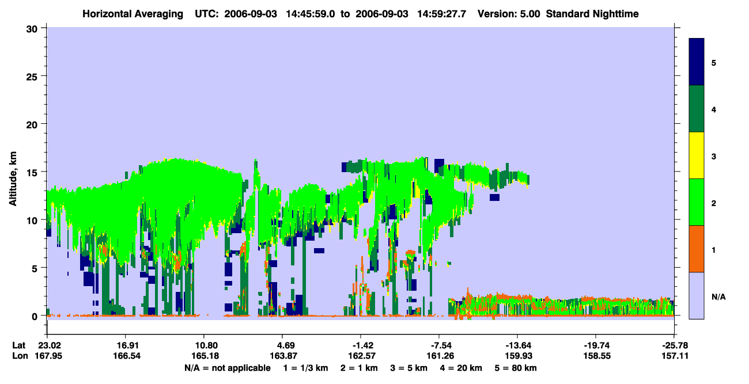Image resolution: width=749 pixels, height=384 pixels.
Task: Click color bar label 'N/A'
Action: 718,297
